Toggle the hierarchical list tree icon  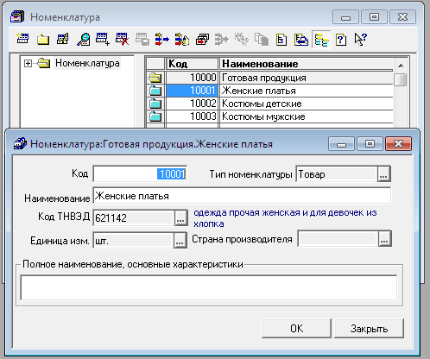point(321,40)
